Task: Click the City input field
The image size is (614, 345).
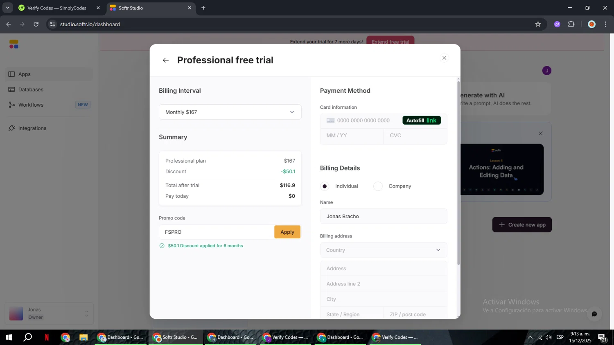Action: click(384, 299)
